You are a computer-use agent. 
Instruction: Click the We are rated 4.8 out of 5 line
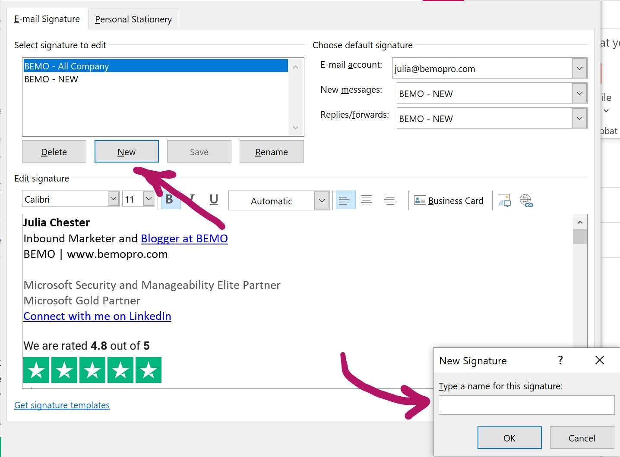coord(86,346)
